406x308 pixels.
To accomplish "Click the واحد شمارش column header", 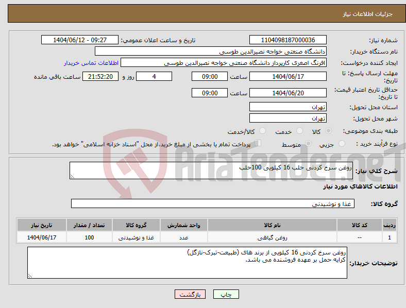I will (183, 225).
